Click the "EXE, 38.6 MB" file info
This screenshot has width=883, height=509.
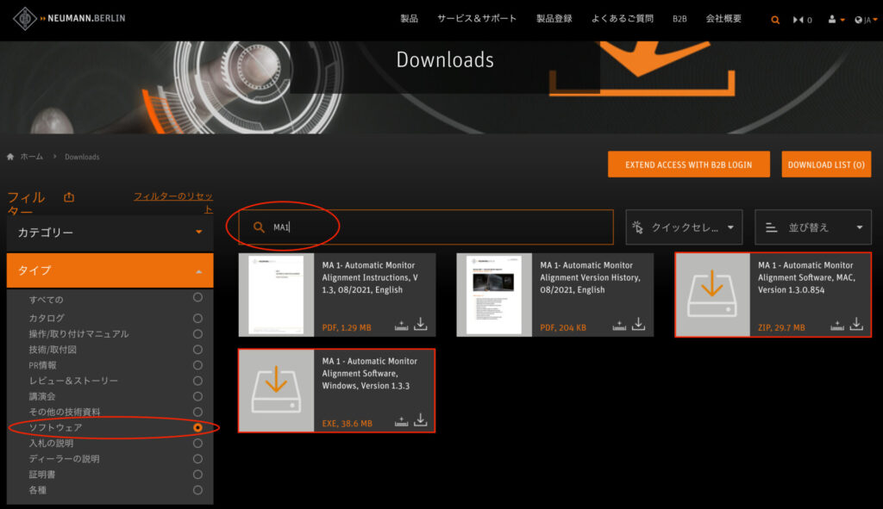pos(347,424)
